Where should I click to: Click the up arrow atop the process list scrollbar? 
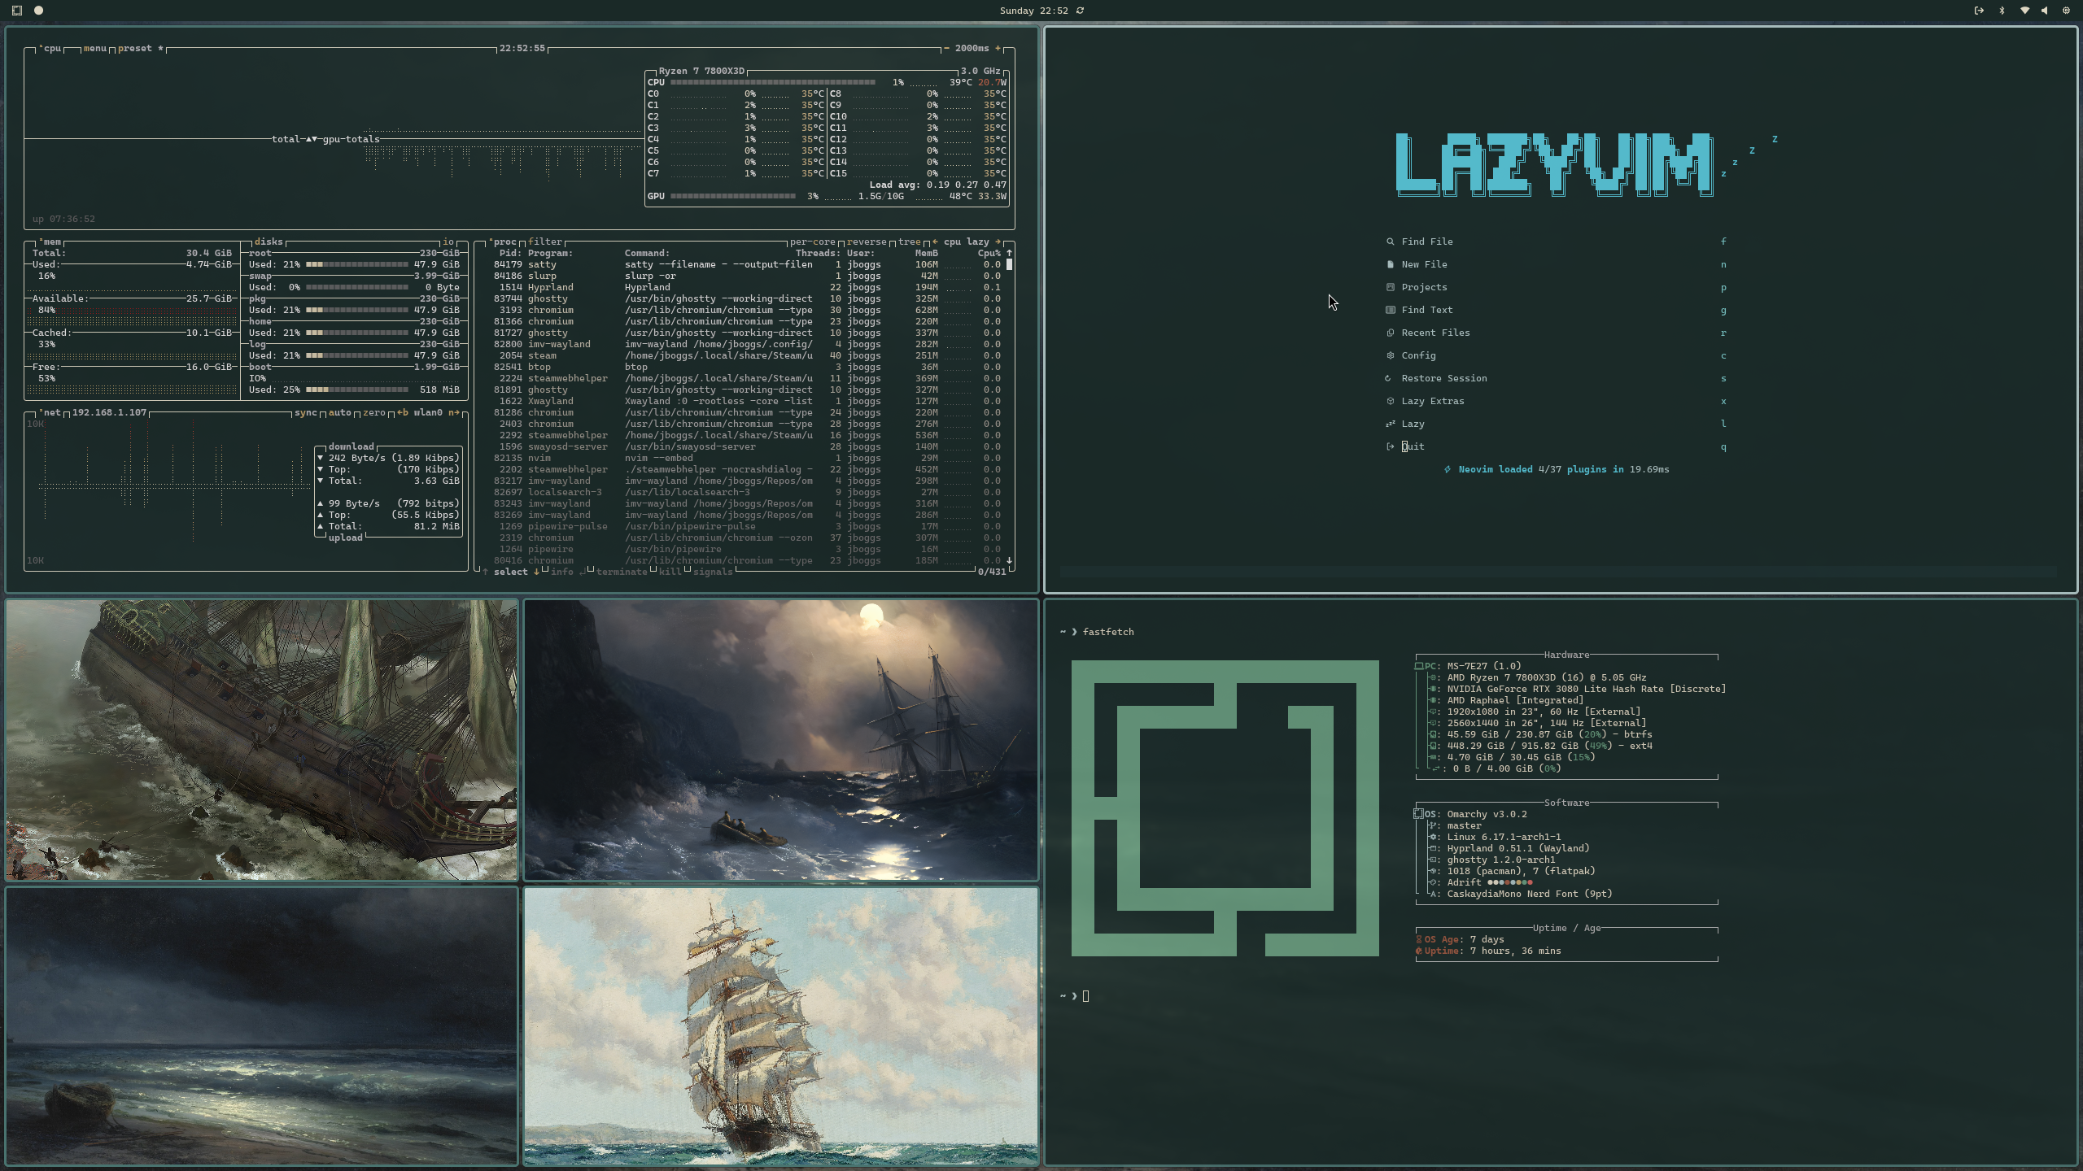point(1009,253)
